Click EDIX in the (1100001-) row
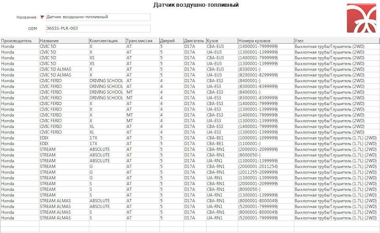 point(44,144)
